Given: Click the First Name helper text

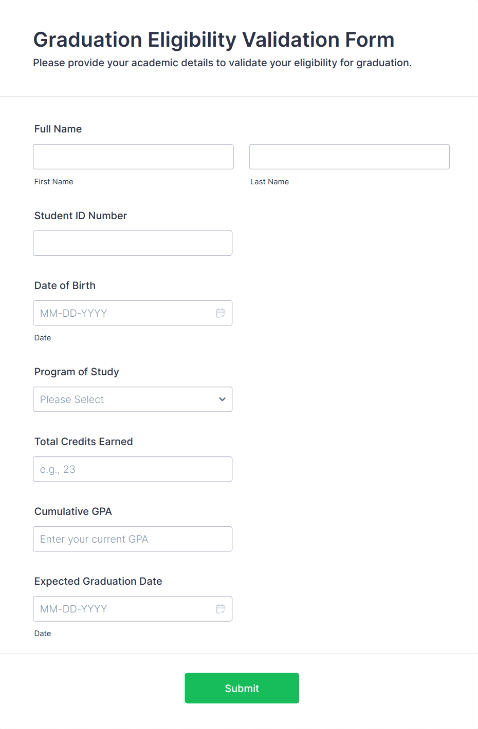Looking at the screenshot, I should (53, 181).
